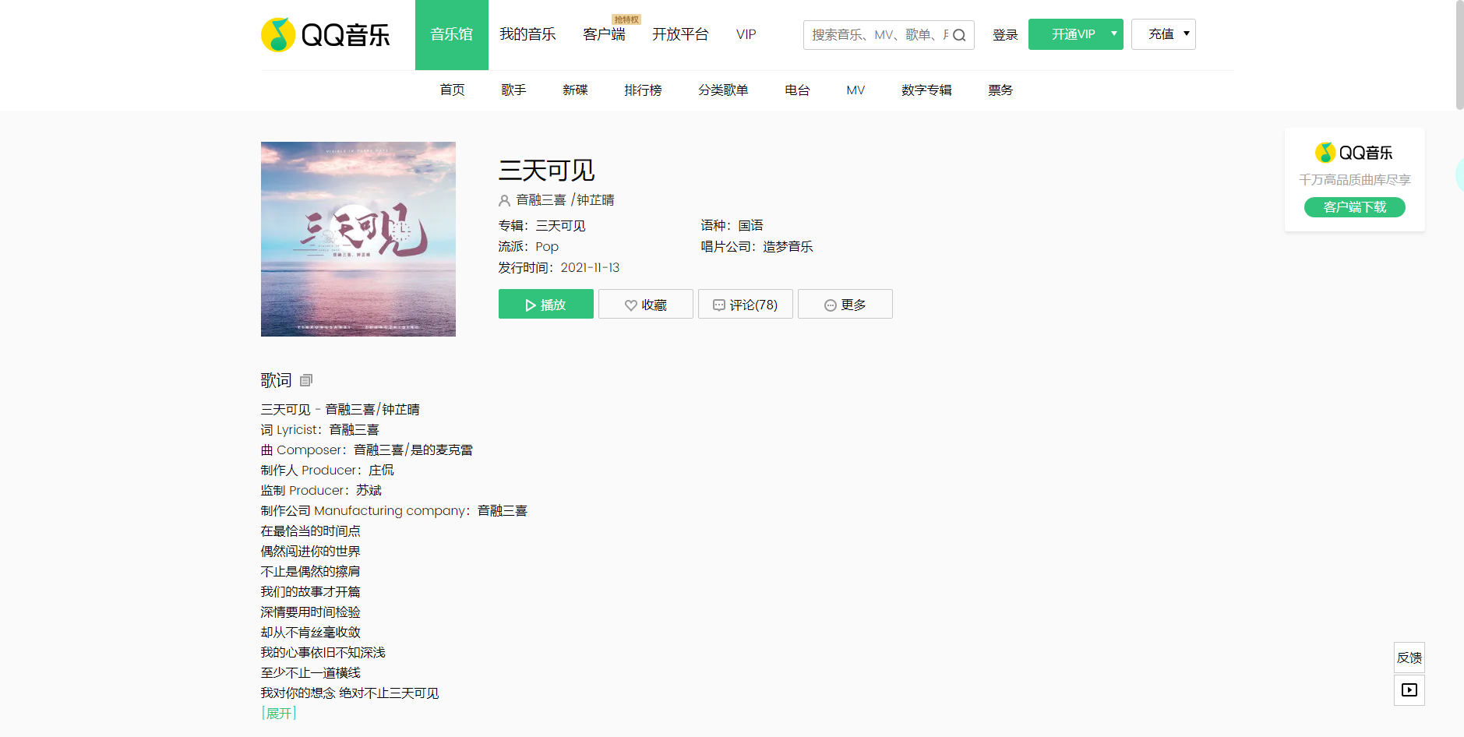Open artist 音融三喜 link under title
Image resolution: width=1464 pixels, height=737 pixels.
point(541,200)
